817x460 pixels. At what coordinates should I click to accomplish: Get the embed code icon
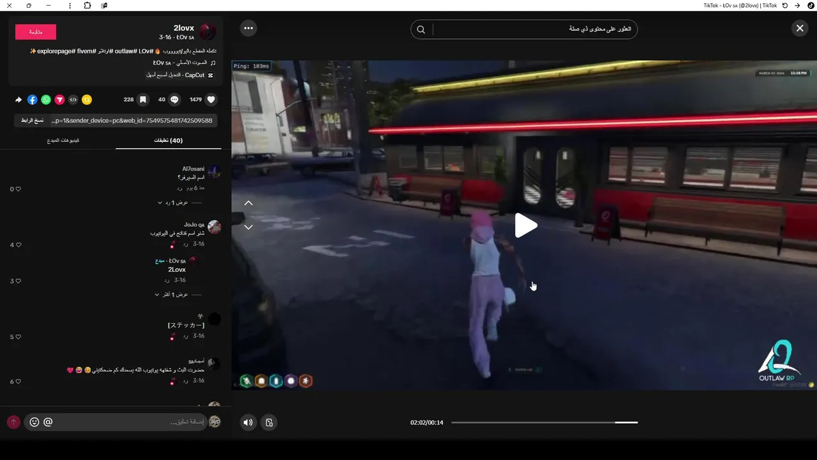point(73,100)
